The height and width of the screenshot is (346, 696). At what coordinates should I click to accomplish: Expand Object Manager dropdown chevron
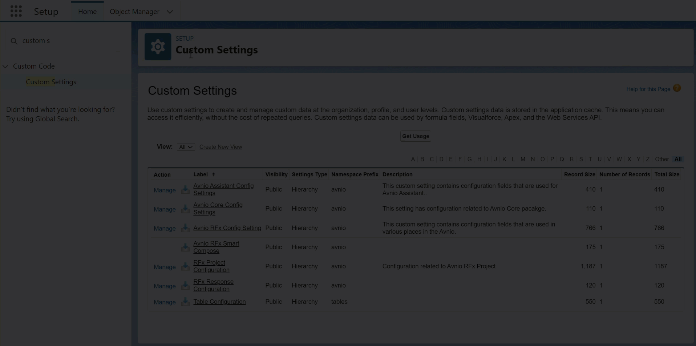pyautogui.click(x=170, y=12)
